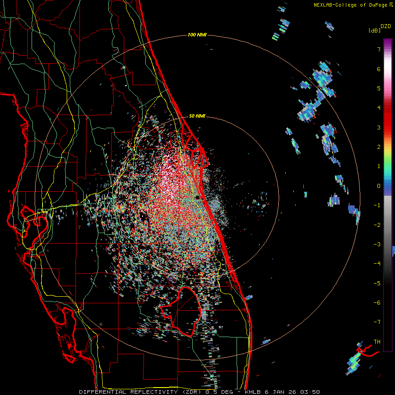The image size is (395, 395).
Task: Click the scale value 3
Action: coord(379,127)
